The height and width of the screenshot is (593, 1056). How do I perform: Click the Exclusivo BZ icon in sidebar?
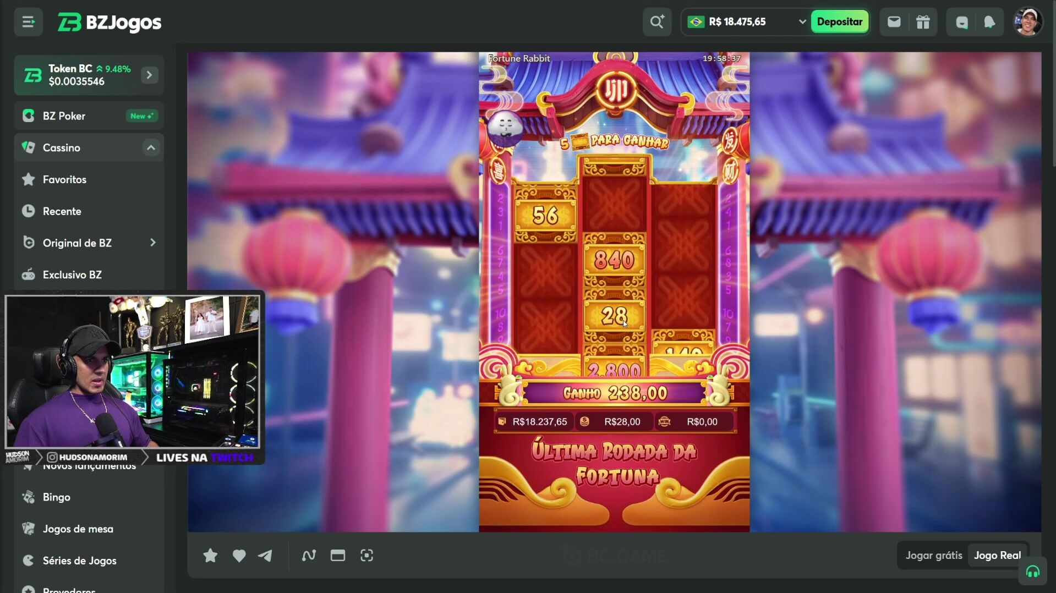point(28,274)
